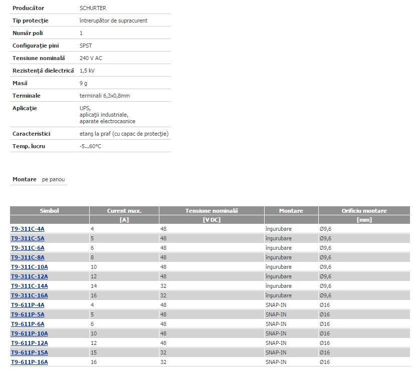416x373 pixels.
Task: Click the T9-611P-15A symbol link
Action: [29, 352]
